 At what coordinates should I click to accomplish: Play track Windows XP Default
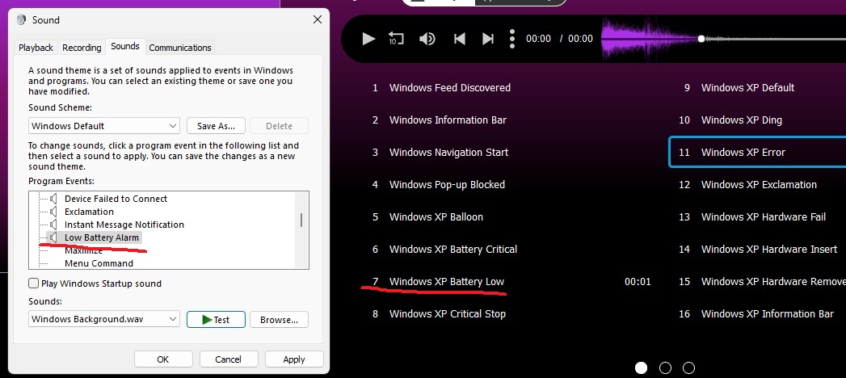point(747,87)
